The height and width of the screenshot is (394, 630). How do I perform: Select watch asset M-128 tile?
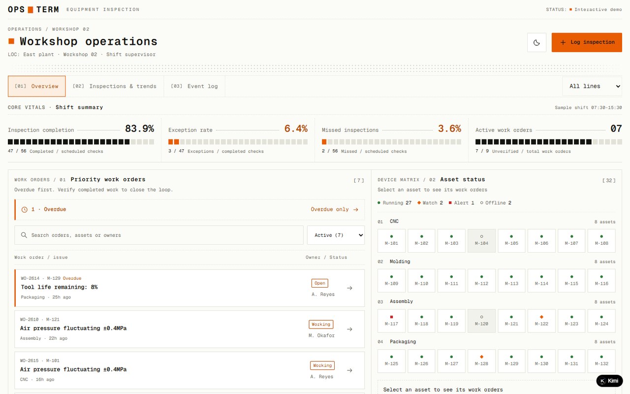[x=481, y=361]
